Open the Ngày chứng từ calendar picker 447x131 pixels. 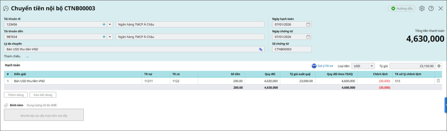click(308, 37)
